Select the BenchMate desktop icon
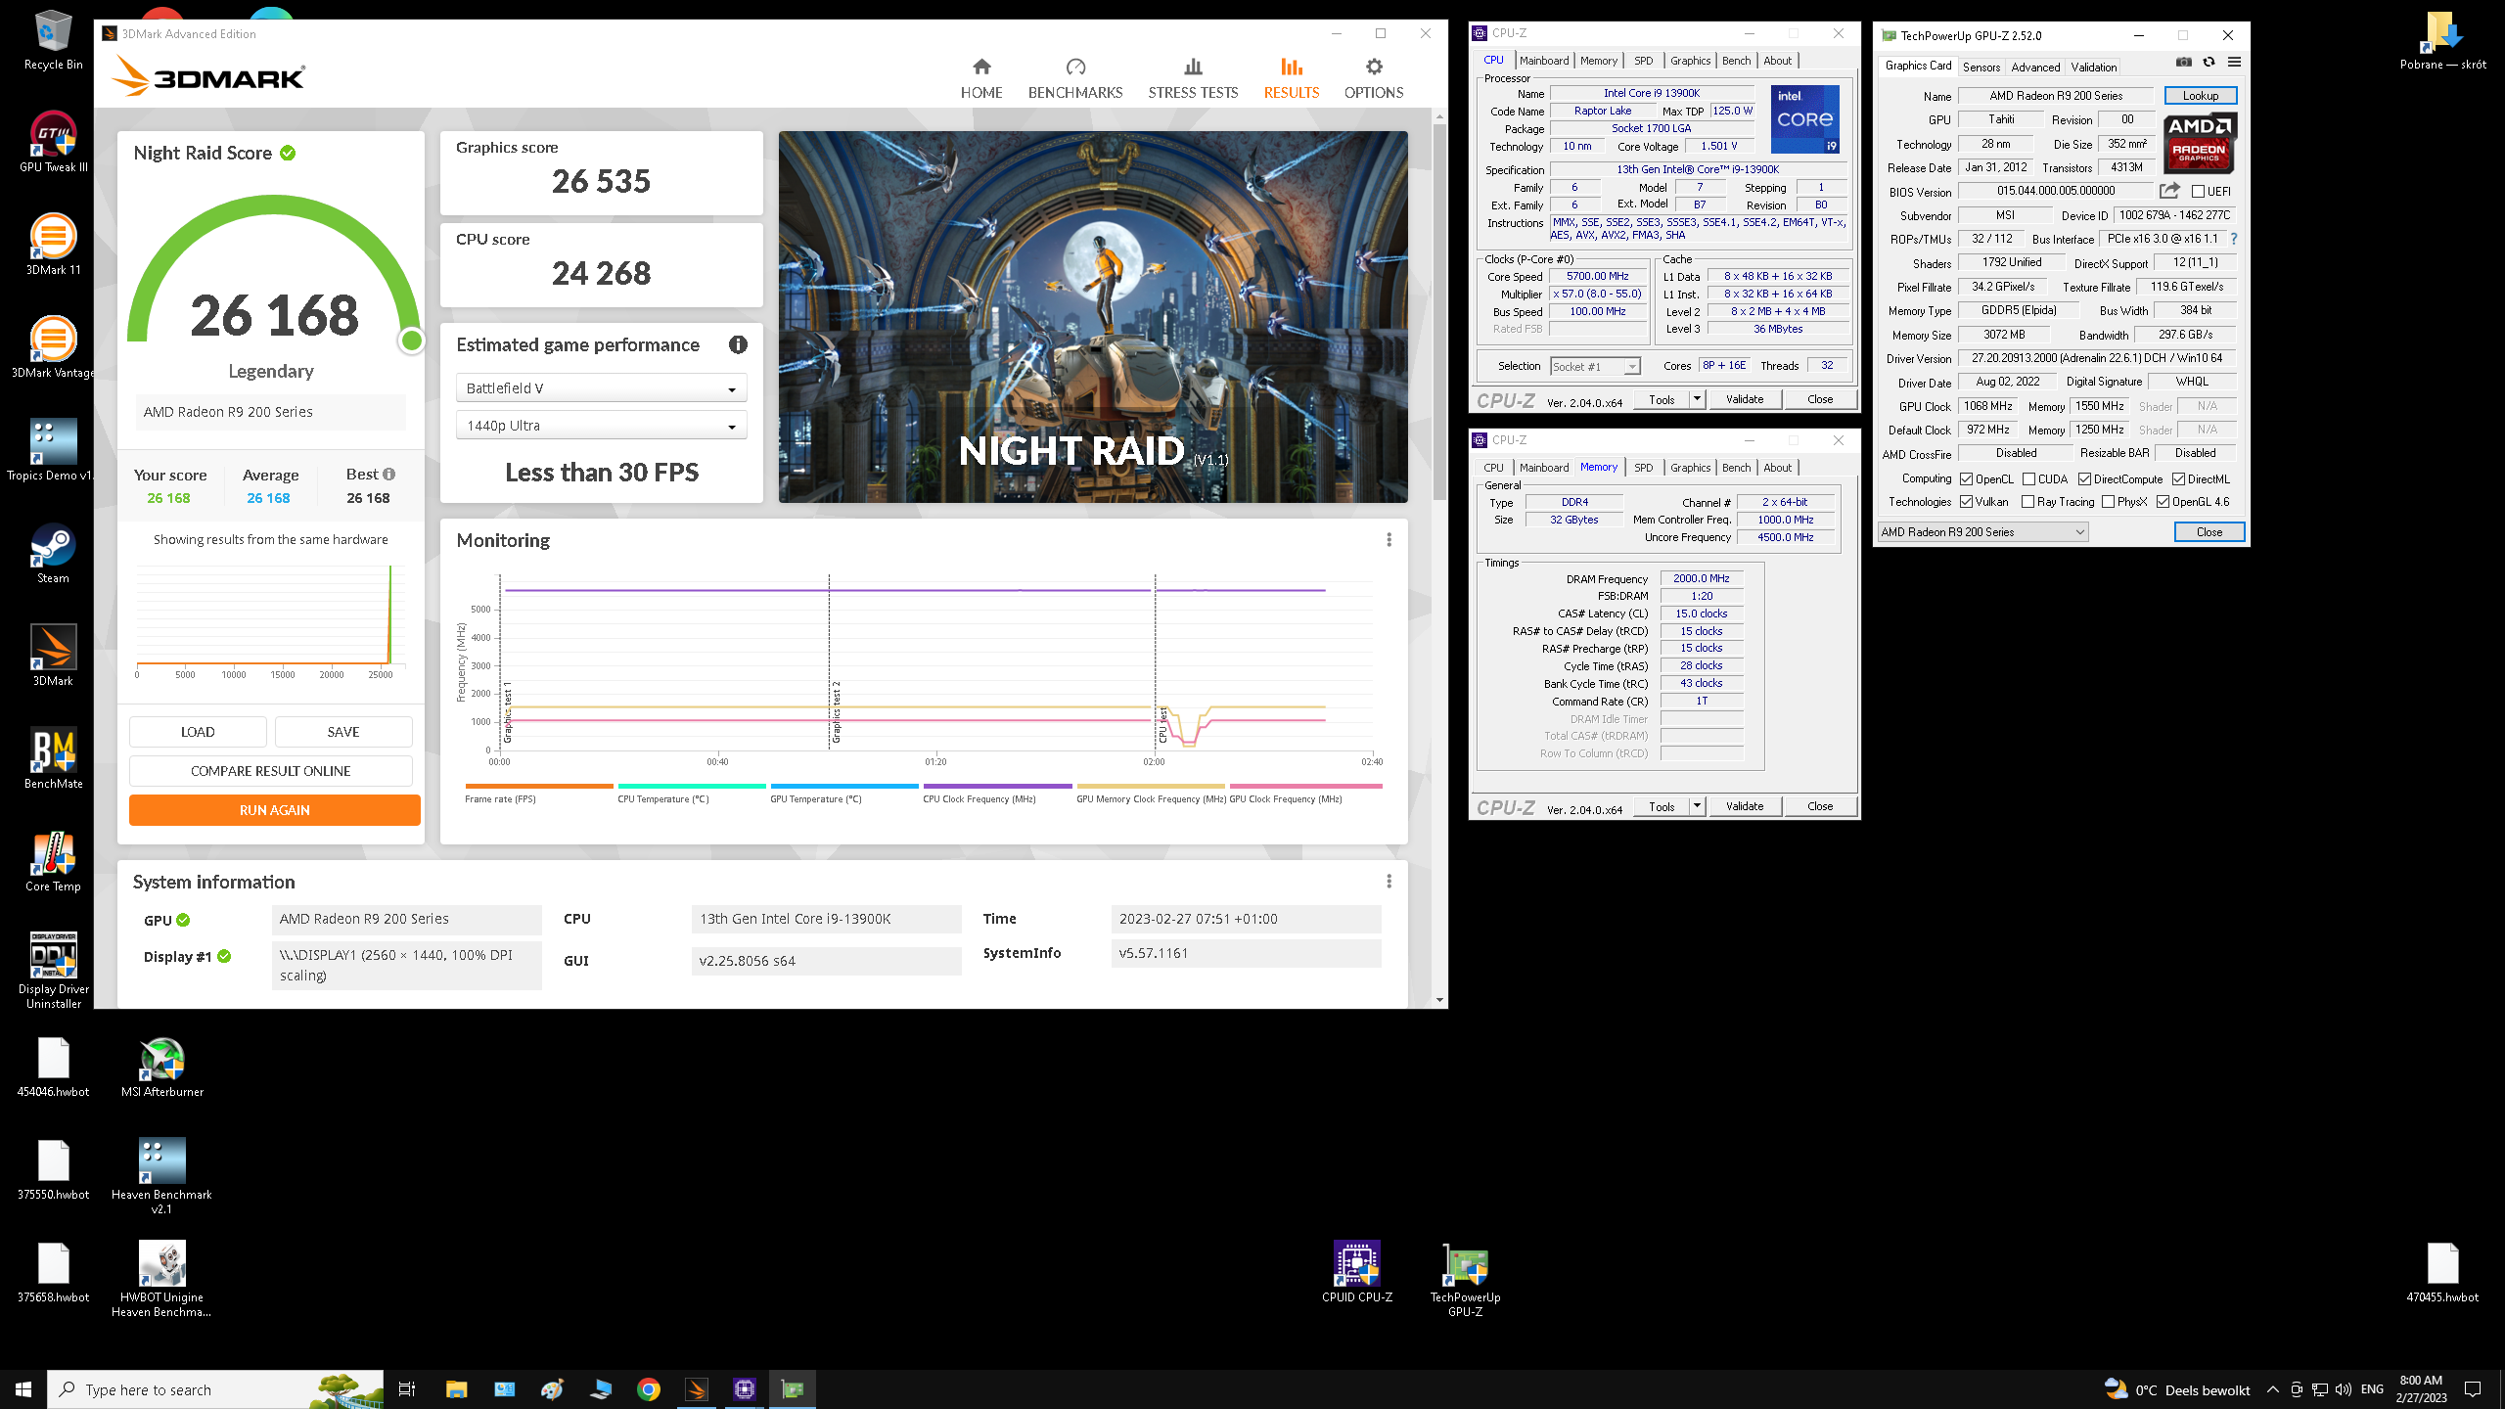The height and width of the screenshot is (1409, 2505). (53, 759)
